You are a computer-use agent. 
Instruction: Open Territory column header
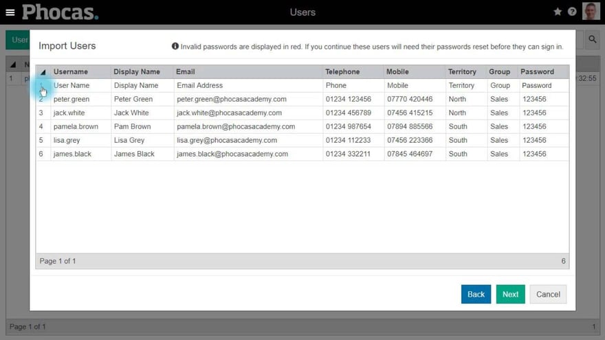click(x=462, y=71)
